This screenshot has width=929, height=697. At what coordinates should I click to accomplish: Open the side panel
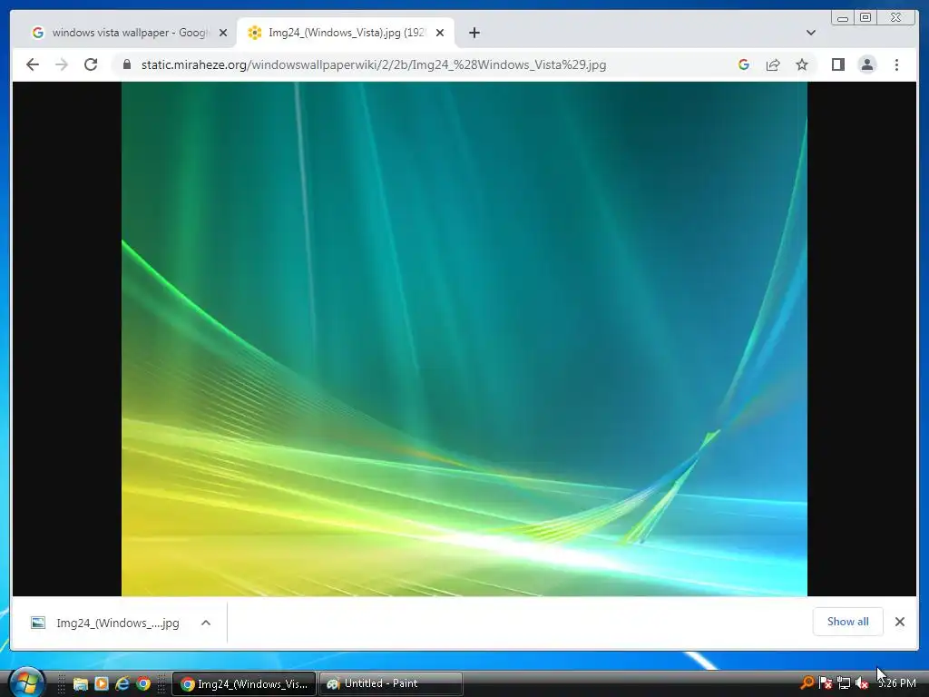pyautogui.click(x=837, y=64)
